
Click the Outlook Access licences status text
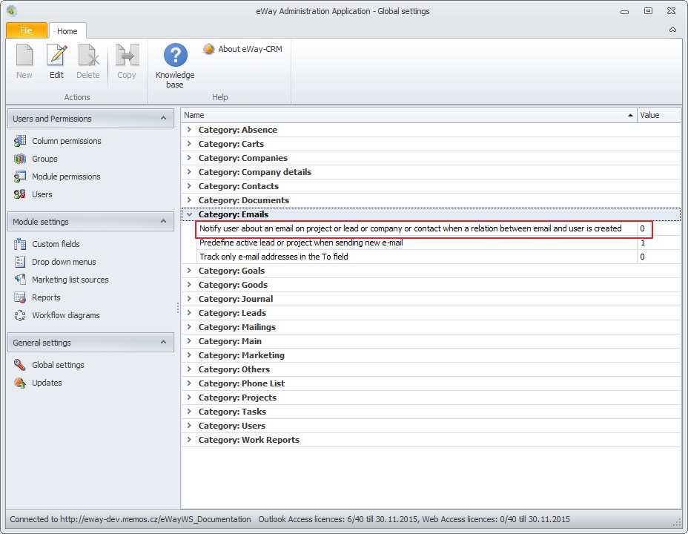click(338, 519)
